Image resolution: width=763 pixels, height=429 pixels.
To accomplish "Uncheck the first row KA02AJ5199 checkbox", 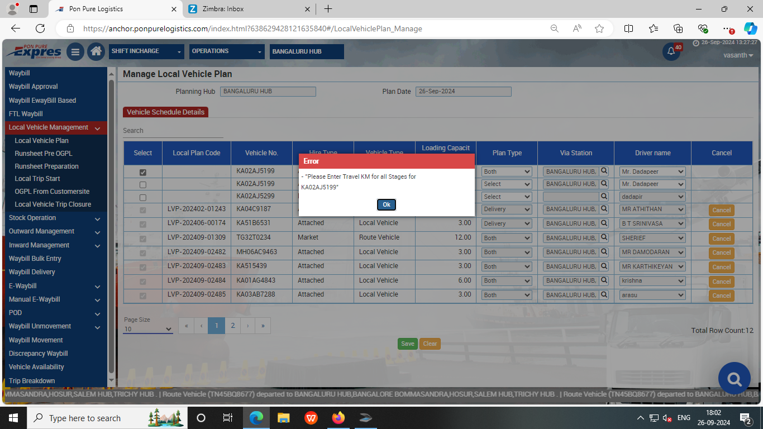I will point(143,173).
